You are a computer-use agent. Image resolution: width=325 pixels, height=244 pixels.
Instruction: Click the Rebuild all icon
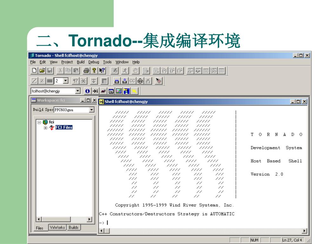point(124,81)
